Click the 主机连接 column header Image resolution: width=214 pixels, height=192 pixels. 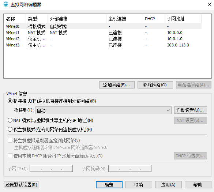(x=125, y=19)
